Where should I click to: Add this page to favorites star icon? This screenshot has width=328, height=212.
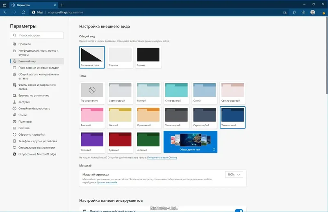coord(285,12)
